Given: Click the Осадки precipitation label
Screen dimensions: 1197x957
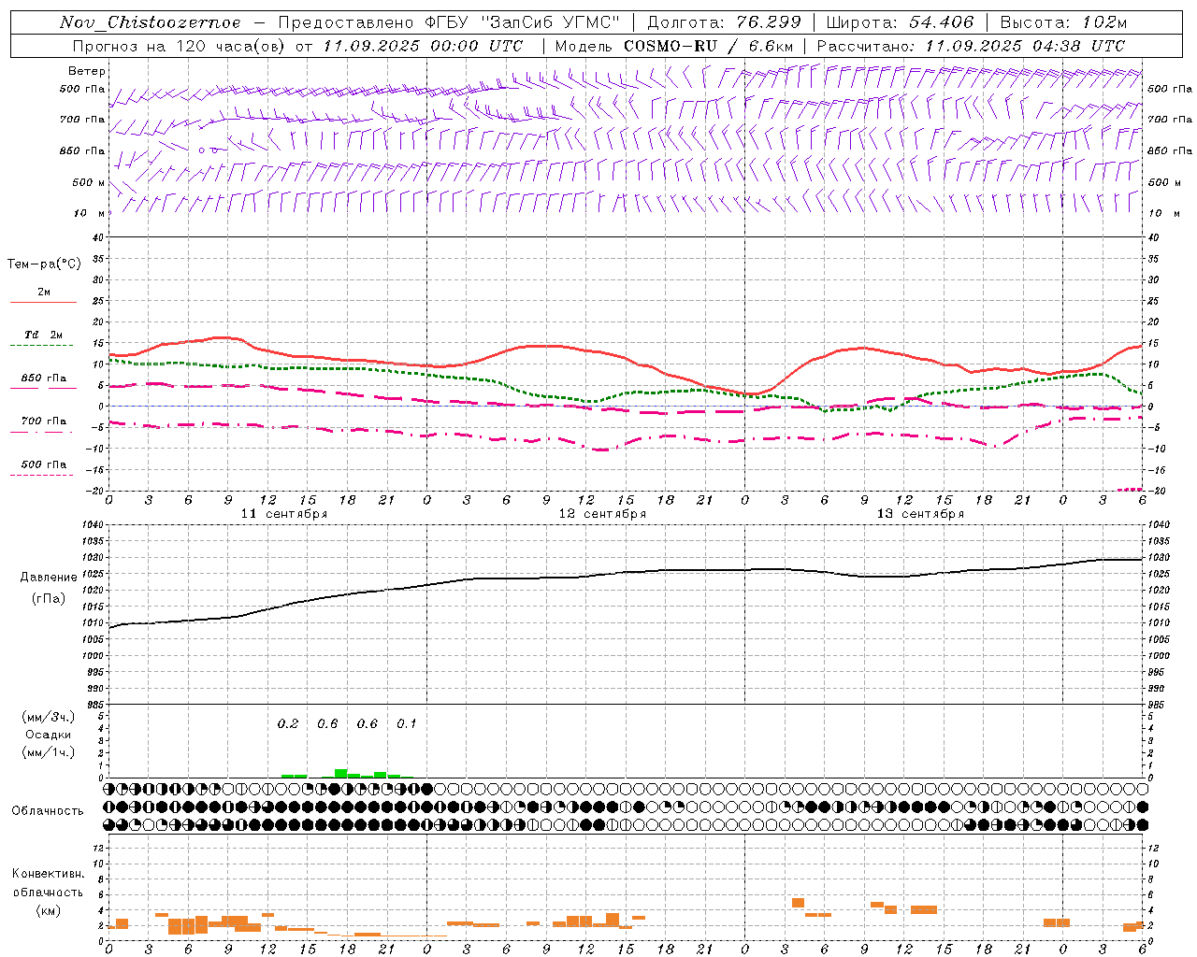Looking at the screenshot, I should 49,735.
